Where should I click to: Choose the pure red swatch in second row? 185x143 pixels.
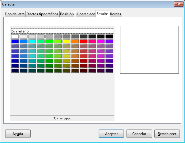pos(84,41)
